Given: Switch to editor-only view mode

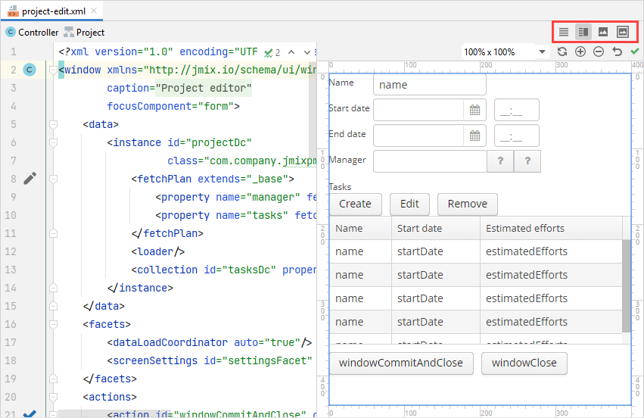Looking at the screenshot, I should (564, 32).
